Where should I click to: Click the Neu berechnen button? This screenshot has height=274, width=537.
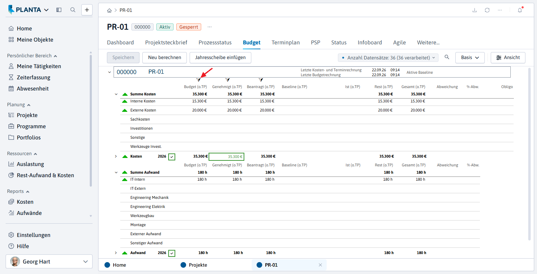click(164, 58)
